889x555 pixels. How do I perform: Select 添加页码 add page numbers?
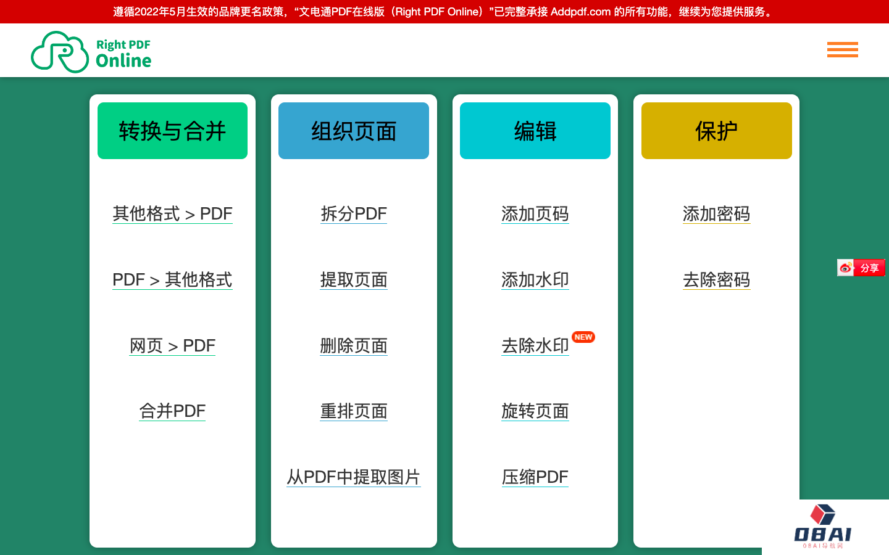pos(535,215)
